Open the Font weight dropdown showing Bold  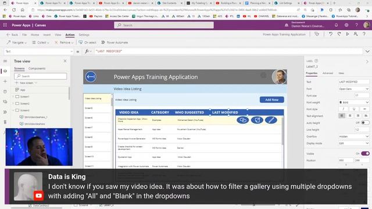354,102
